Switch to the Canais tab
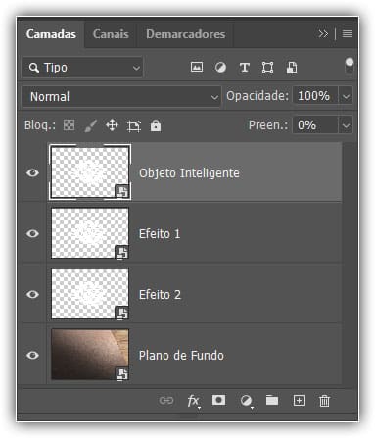Screen dimensions: 375x438 111,34
